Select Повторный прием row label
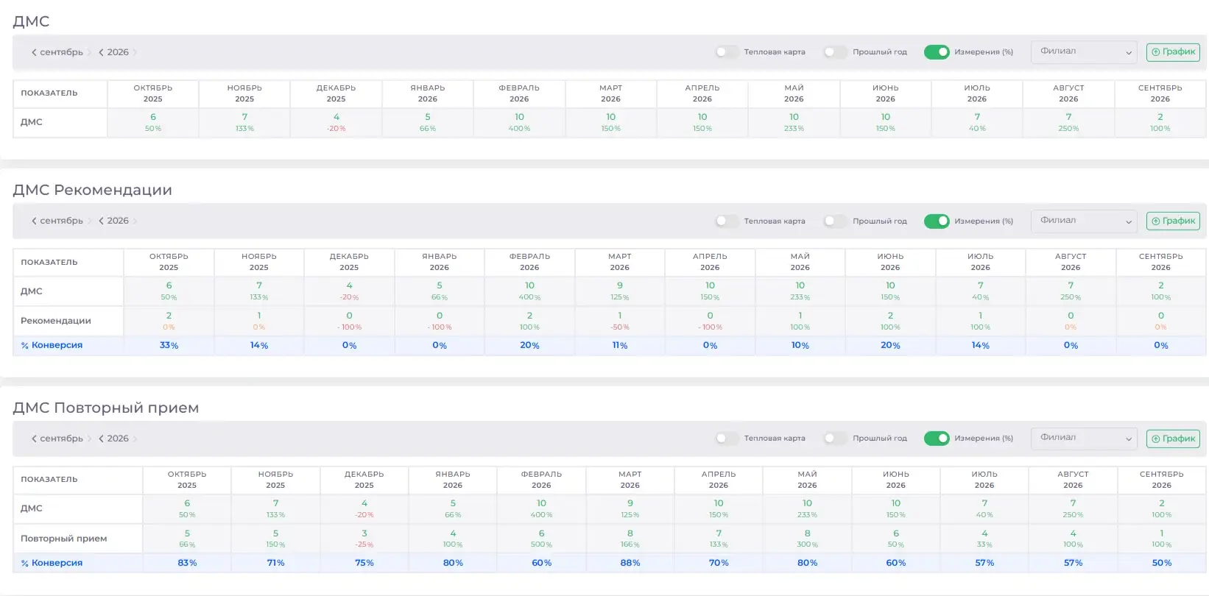 click(x=64, y=539)
